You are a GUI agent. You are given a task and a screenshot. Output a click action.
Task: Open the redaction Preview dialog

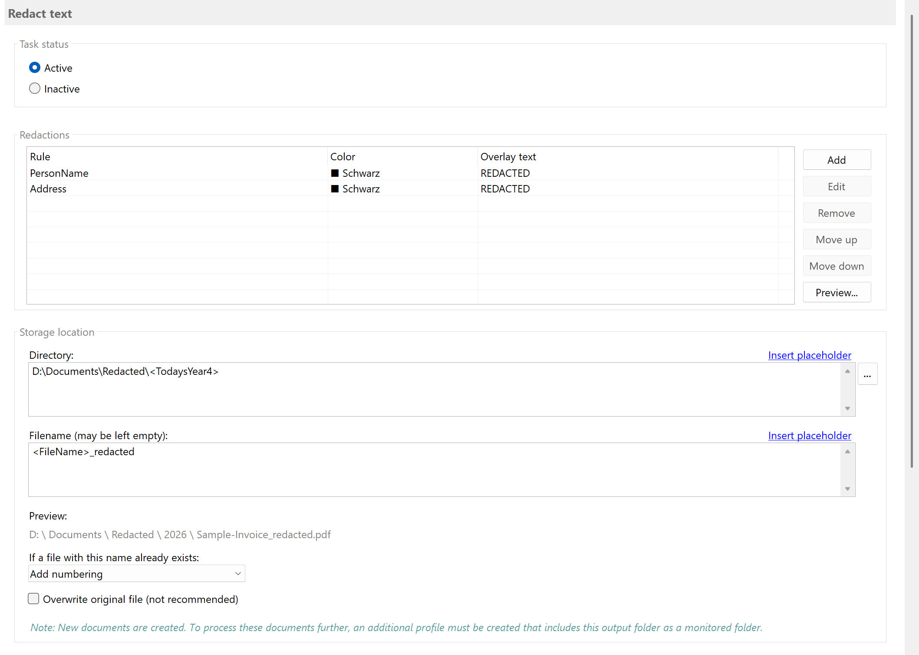pyautogui.click(x=836, y=292)
